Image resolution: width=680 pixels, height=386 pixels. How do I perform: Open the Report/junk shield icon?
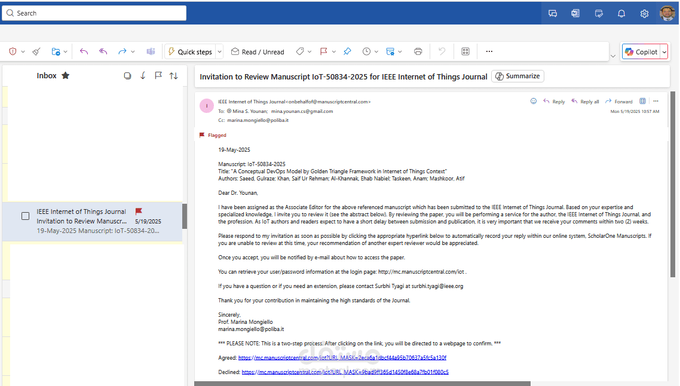(13, 51)
